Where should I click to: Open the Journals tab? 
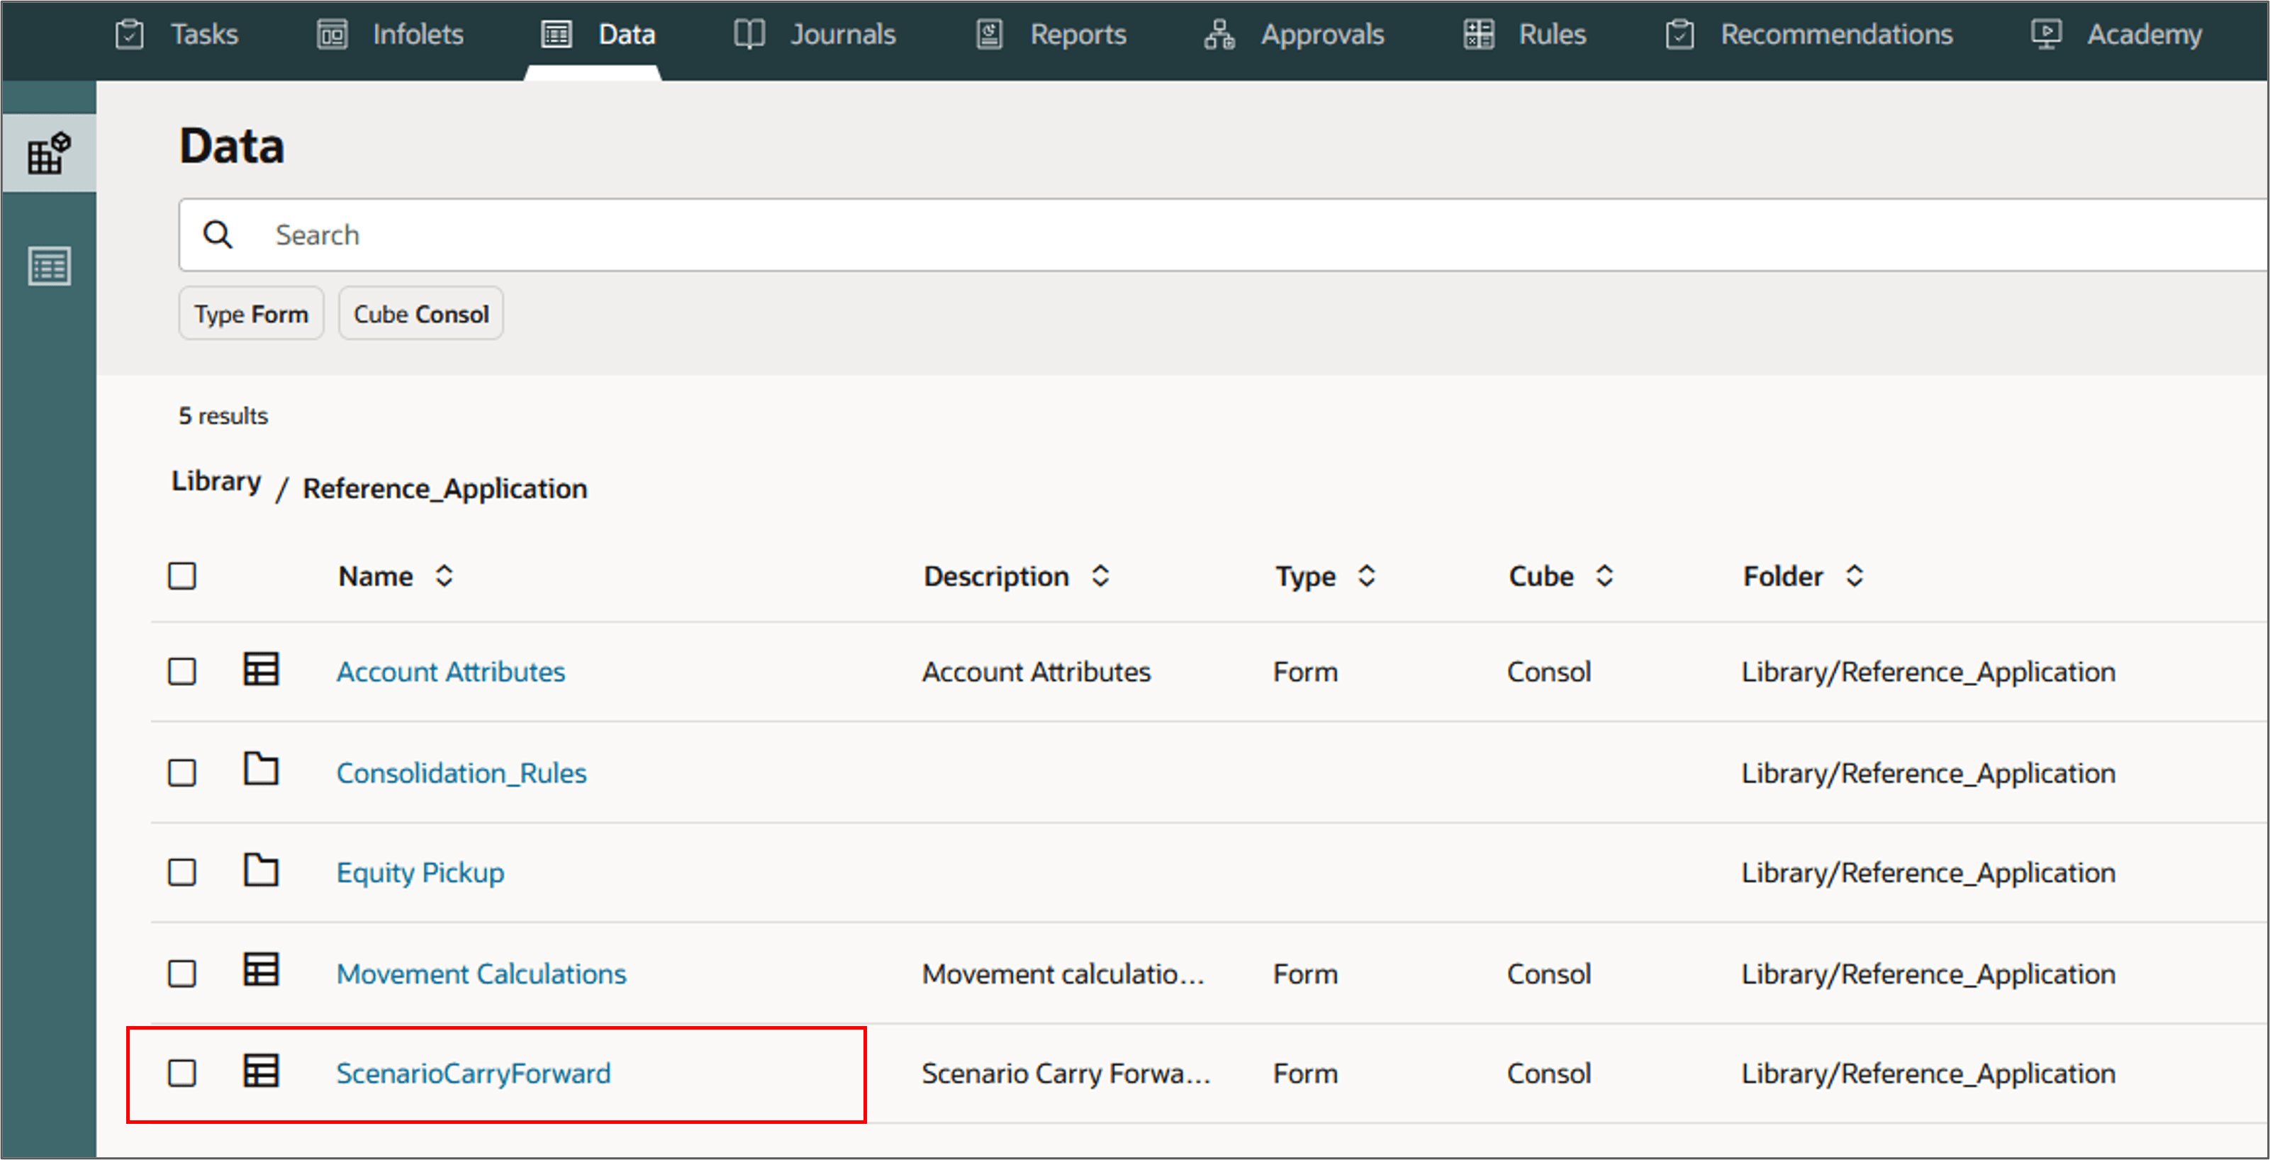[815, 34]
